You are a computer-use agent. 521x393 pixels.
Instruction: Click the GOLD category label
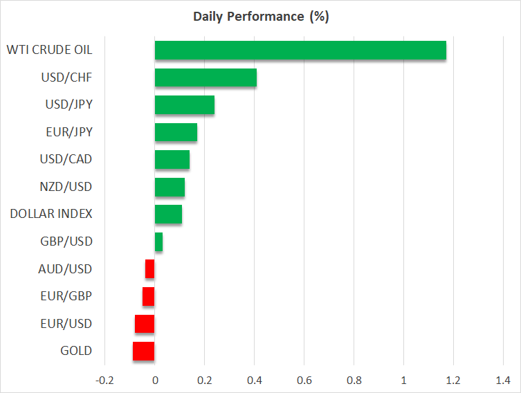pos(75,351)
